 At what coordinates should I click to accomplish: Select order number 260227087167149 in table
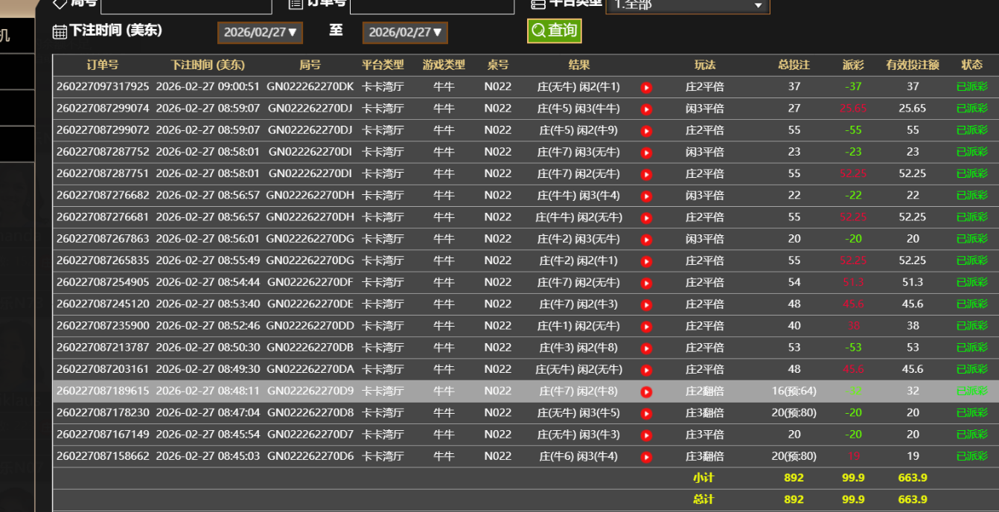(x=103, y=435)
